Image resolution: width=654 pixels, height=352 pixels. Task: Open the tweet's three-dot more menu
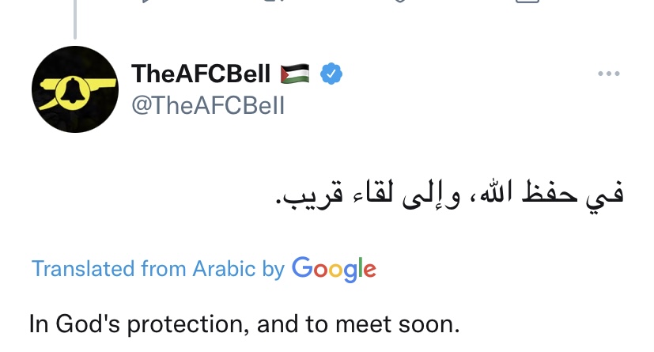608,74
